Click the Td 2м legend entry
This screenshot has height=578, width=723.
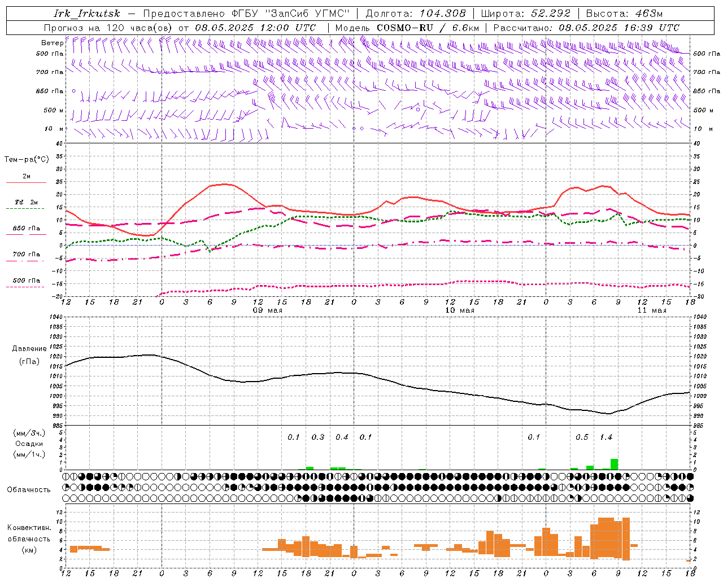point(26,202)
